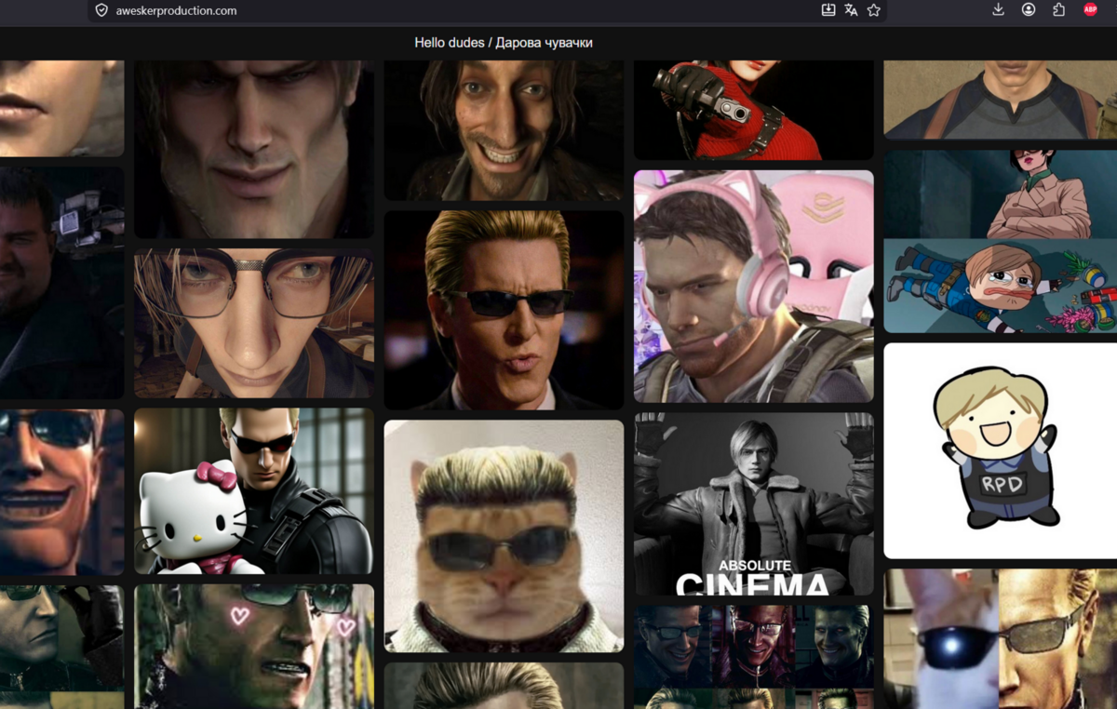Open the smirking face close-up without glasses
1117x709 pixels.
click(254, 149)
